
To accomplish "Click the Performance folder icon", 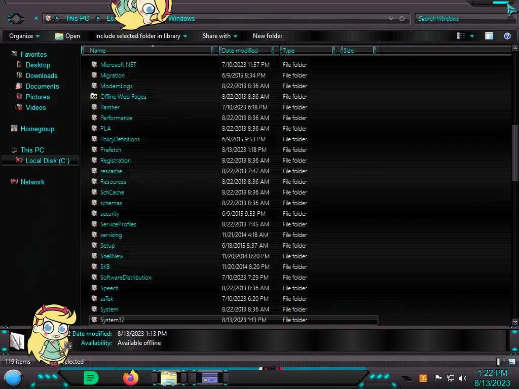I will (x=94, y=118).
